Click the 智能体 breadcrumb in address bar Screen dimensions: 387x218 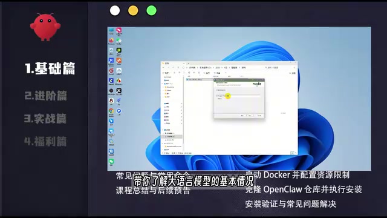click(234, 67)
